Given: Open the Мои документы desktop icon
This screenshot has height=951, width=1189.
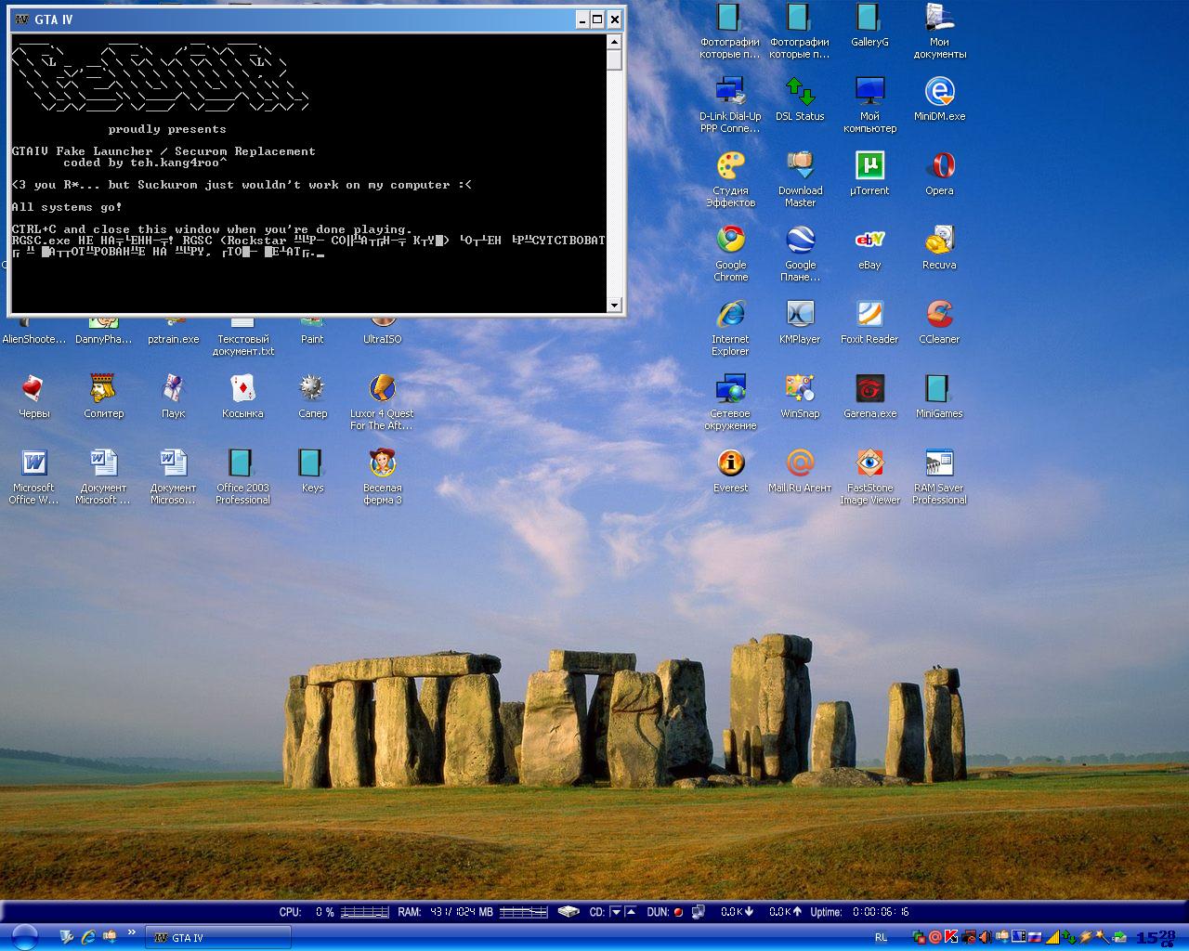Looking at the screenshot, I should click(x=939, y=31).
